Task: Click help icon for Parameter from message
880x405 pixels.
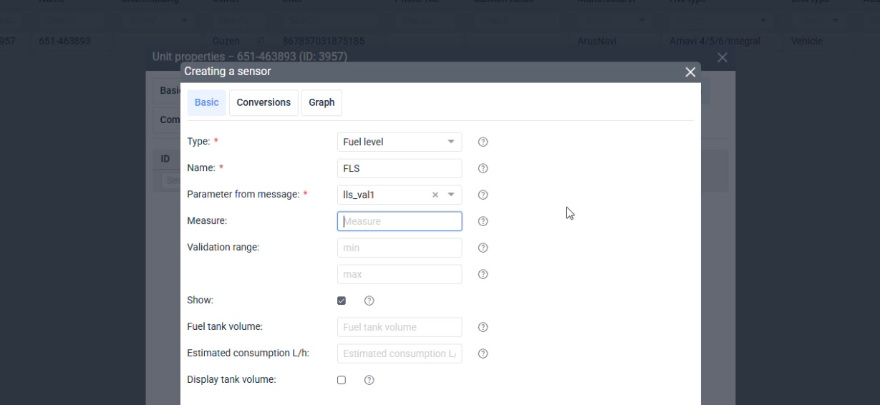Action: tap(483, 195)
